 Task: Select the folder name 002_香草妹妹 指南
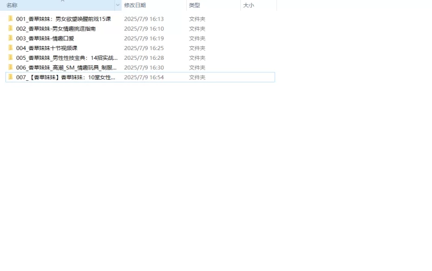point(56,29)
